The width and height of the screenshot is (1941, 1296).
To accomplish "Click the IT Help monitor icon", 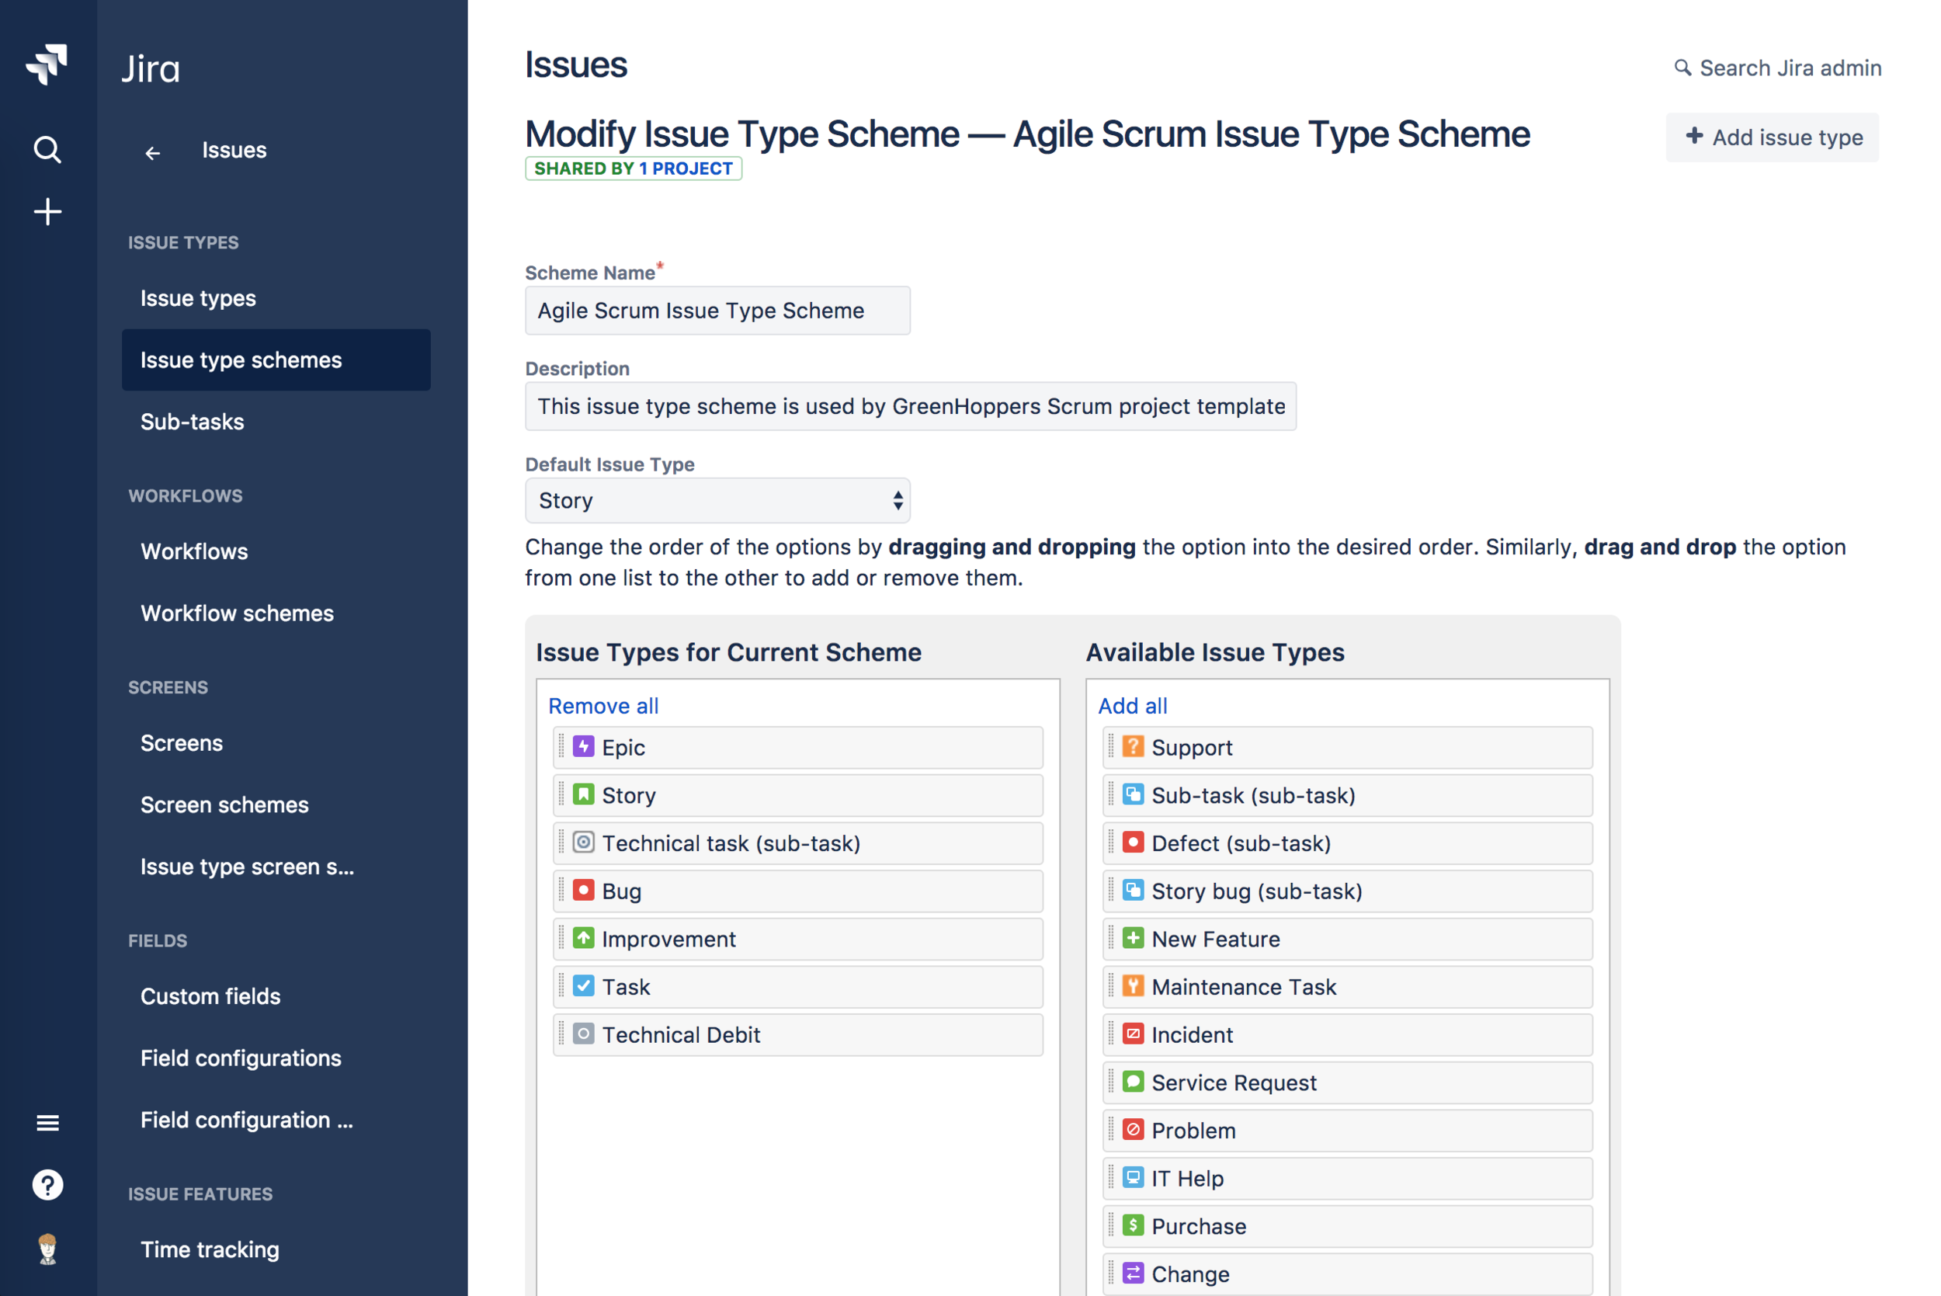I will pyautogui.click(x=1133, y=1178).
